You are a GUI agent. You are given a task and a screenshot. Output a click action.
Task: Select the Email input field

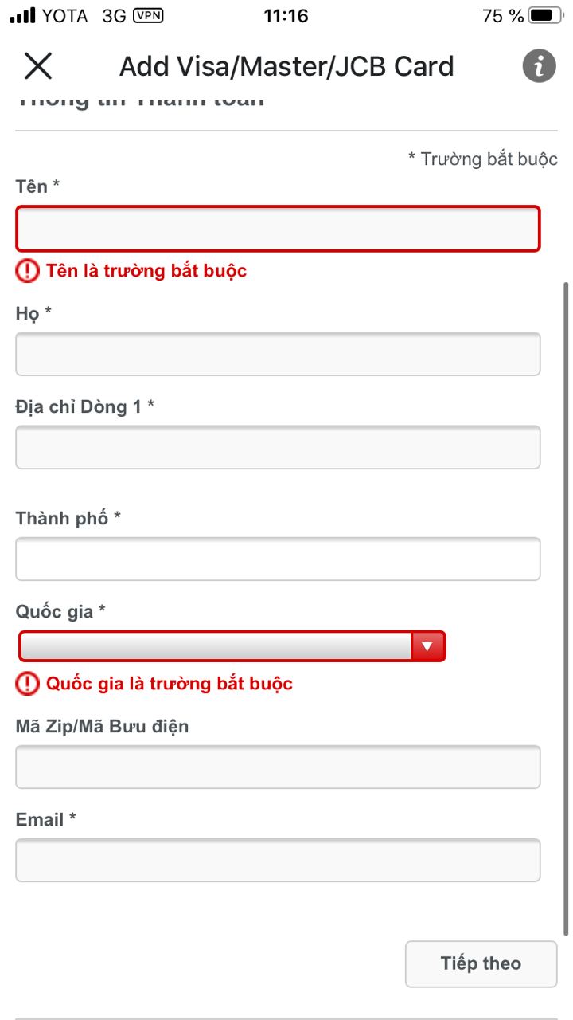[x=278, y=860]
